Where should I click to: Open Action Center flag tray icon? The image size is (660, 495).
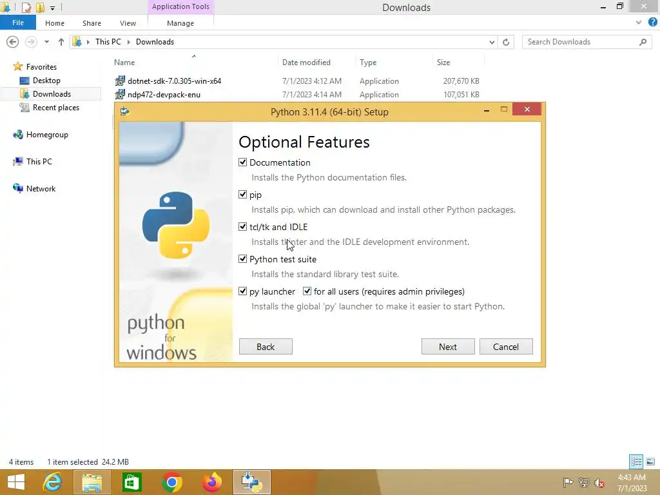click(x=568, y=482)
